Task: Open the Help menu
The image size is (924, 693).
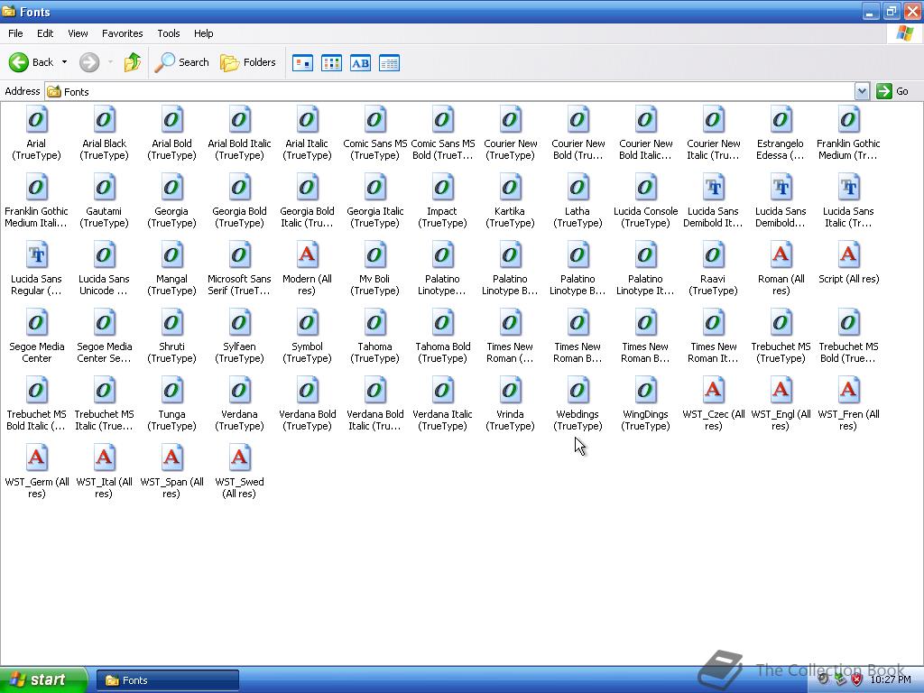Action: pyautogui.click(x=203, y=33)
